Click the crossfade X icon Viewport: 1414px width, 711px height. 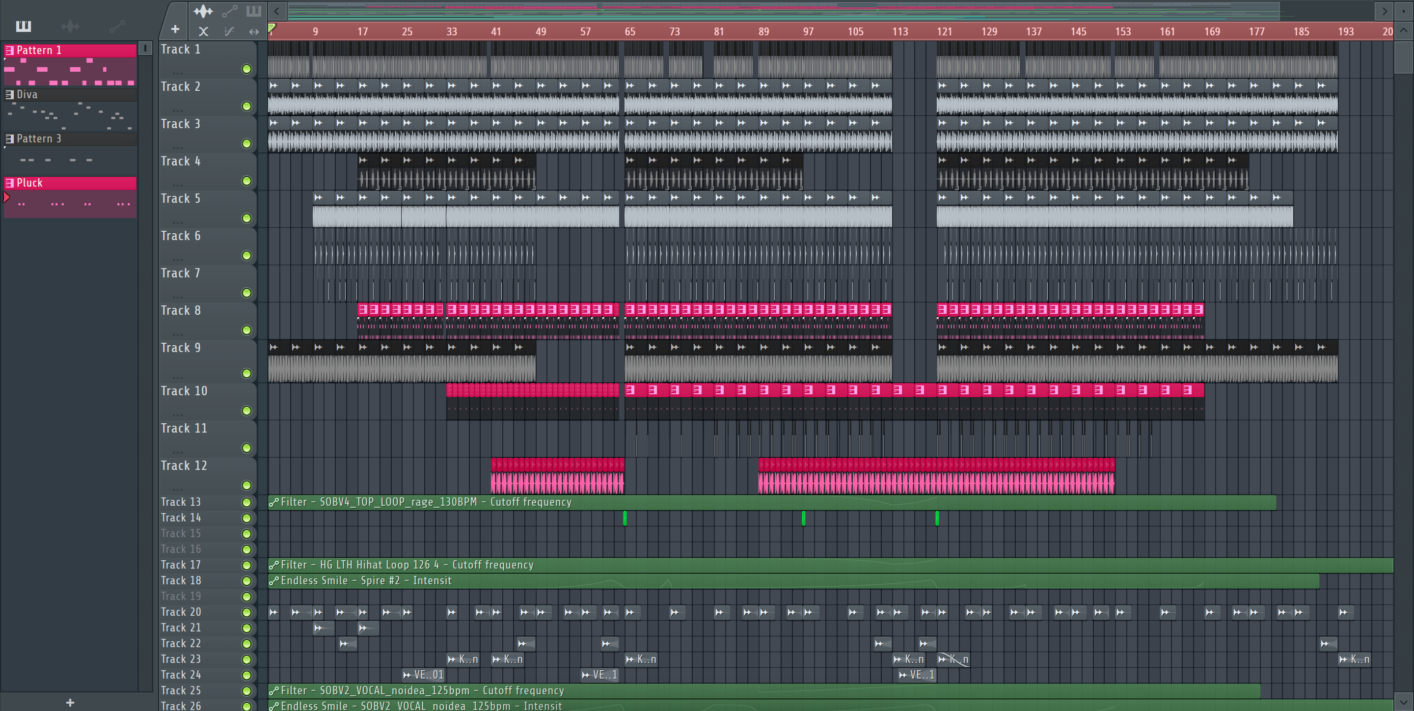click(x=203, y=32)
